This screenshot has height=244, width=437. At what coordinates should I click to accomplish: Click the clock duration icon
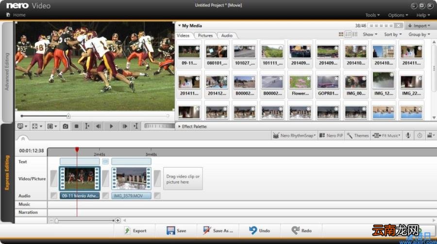(420, 136)
